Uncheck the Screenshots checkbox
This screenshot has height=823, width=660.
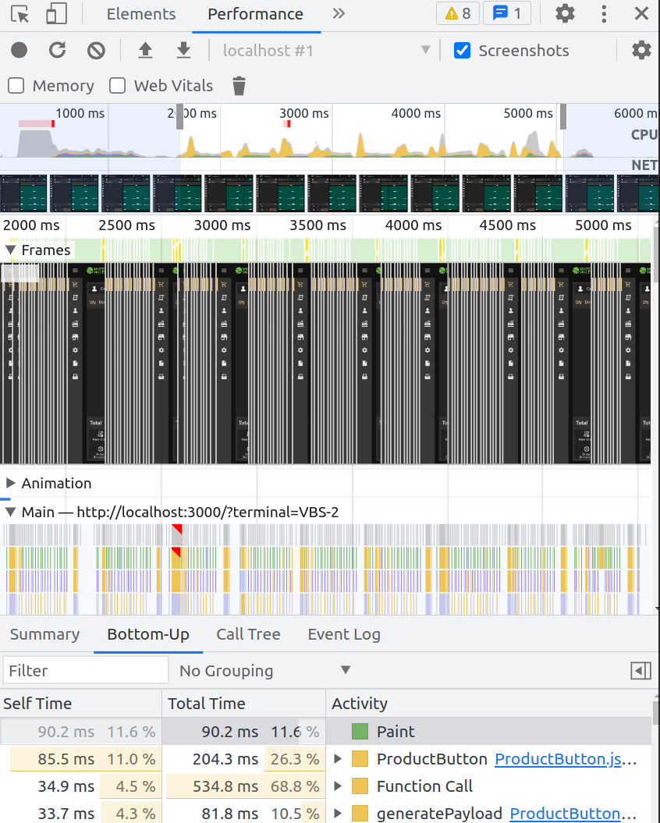coord(462,51)
